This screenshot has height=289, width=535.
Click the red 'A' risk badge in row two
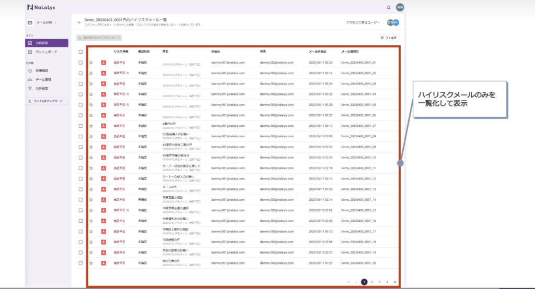point(103,73)
